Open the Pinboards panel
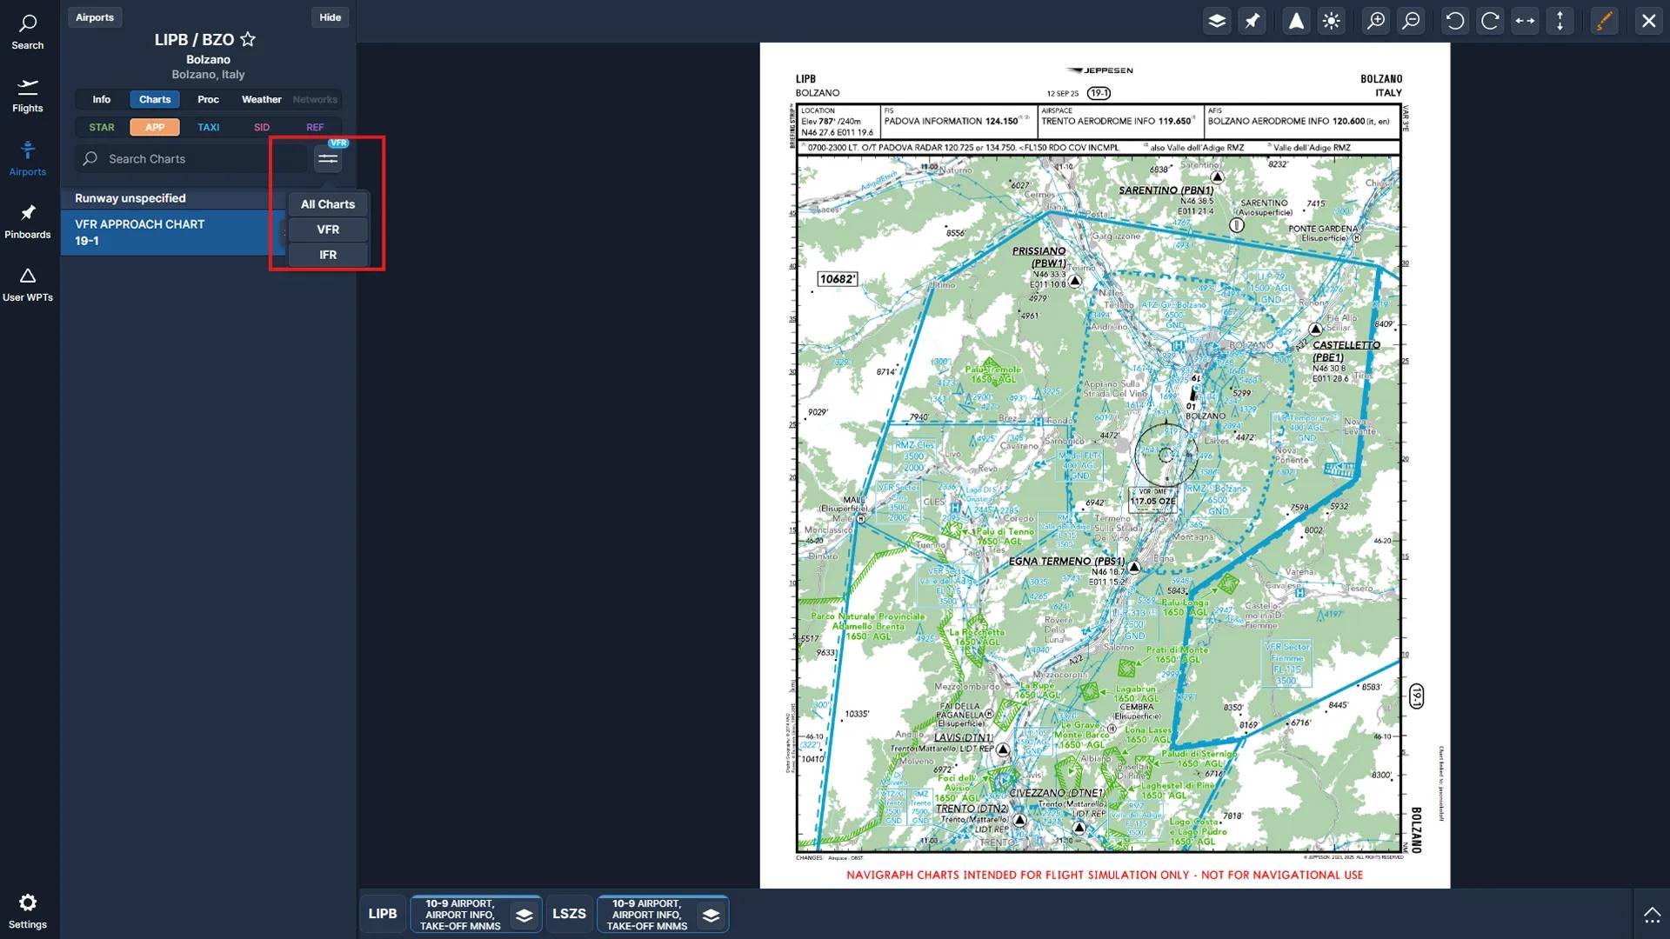 [28, 221]
